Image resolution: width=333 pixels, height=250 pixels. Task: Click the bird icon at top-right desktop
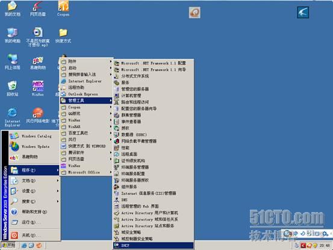click(303, 13)
